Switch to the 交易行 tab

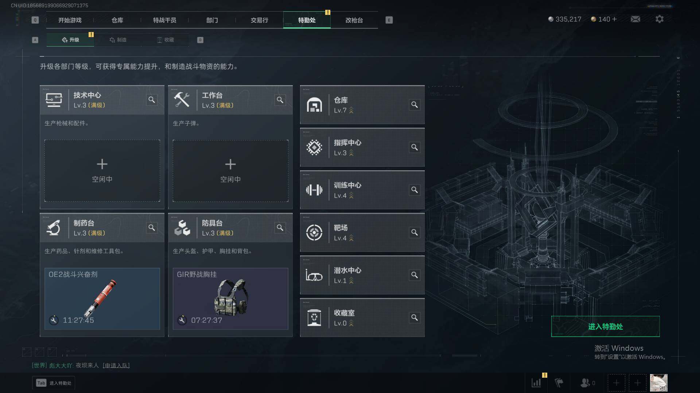point(259,20)
